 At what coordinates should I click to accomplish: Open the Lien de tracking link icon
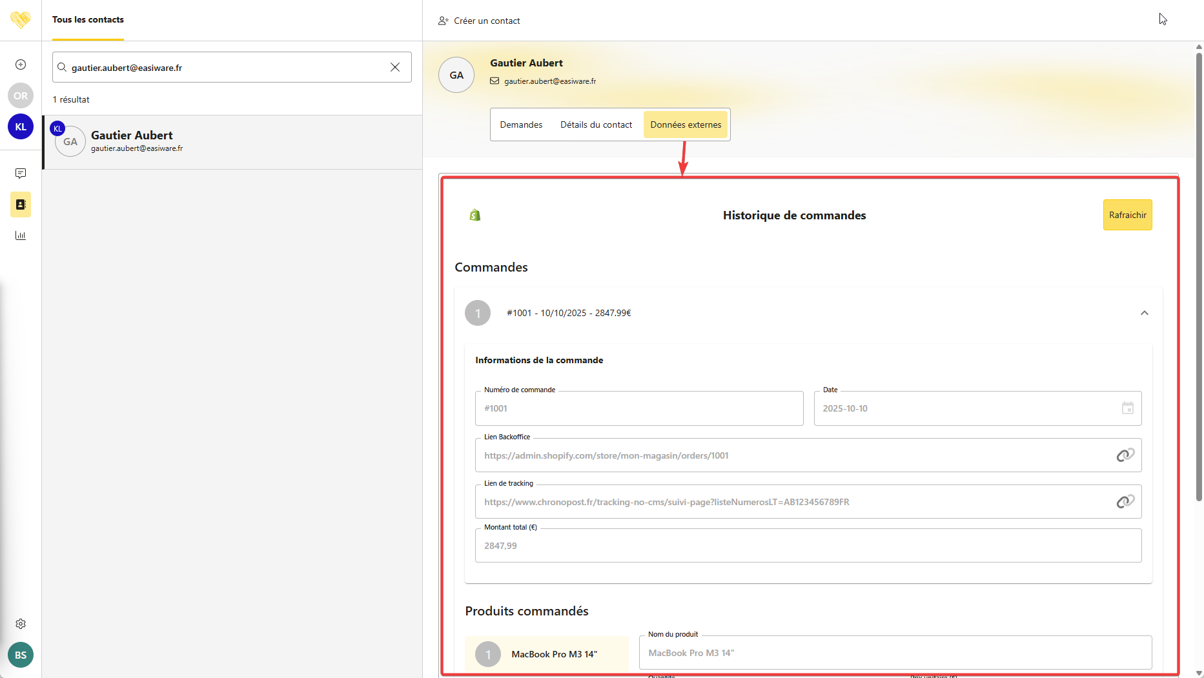click(x=1125, y=502)
